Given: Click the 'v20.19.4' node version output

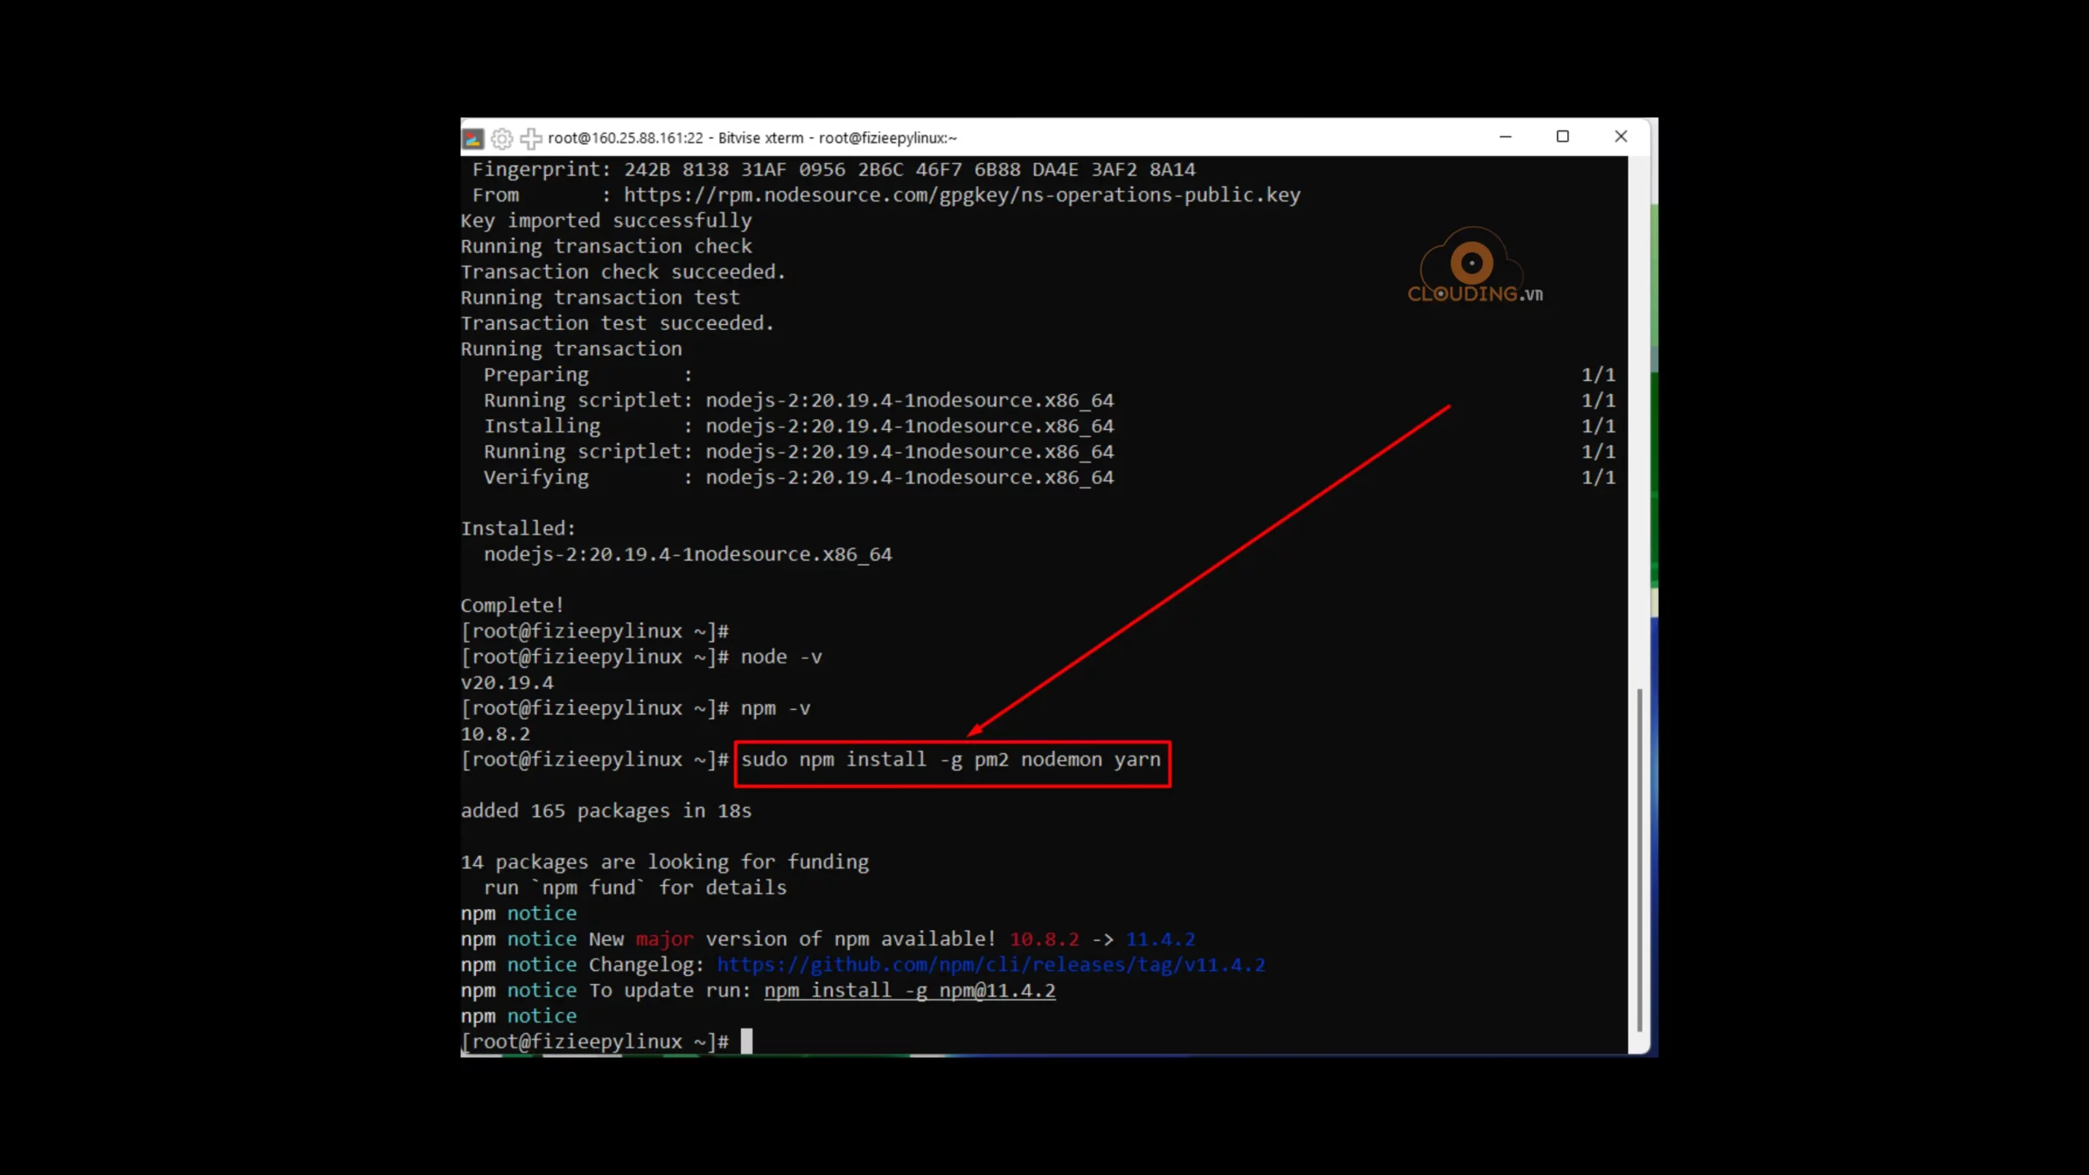Looking at the screenshot, I should pyautogui.click(x=507, y=682).
